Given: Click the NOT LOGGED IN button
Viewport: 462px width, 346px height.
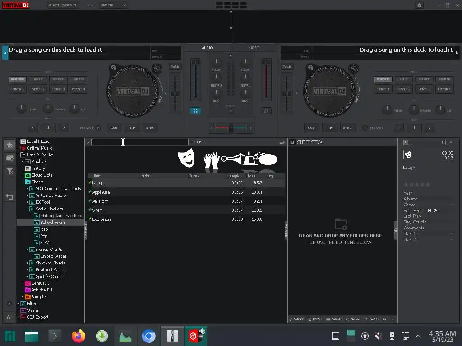Looking at the screenshot, I should pyautogui.click(x=62, y=5).
